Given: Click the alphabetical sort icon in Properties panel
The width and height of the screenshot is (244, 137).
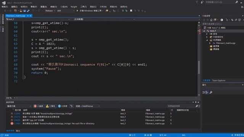Looking at the screenshot, I should click(207, 92).
